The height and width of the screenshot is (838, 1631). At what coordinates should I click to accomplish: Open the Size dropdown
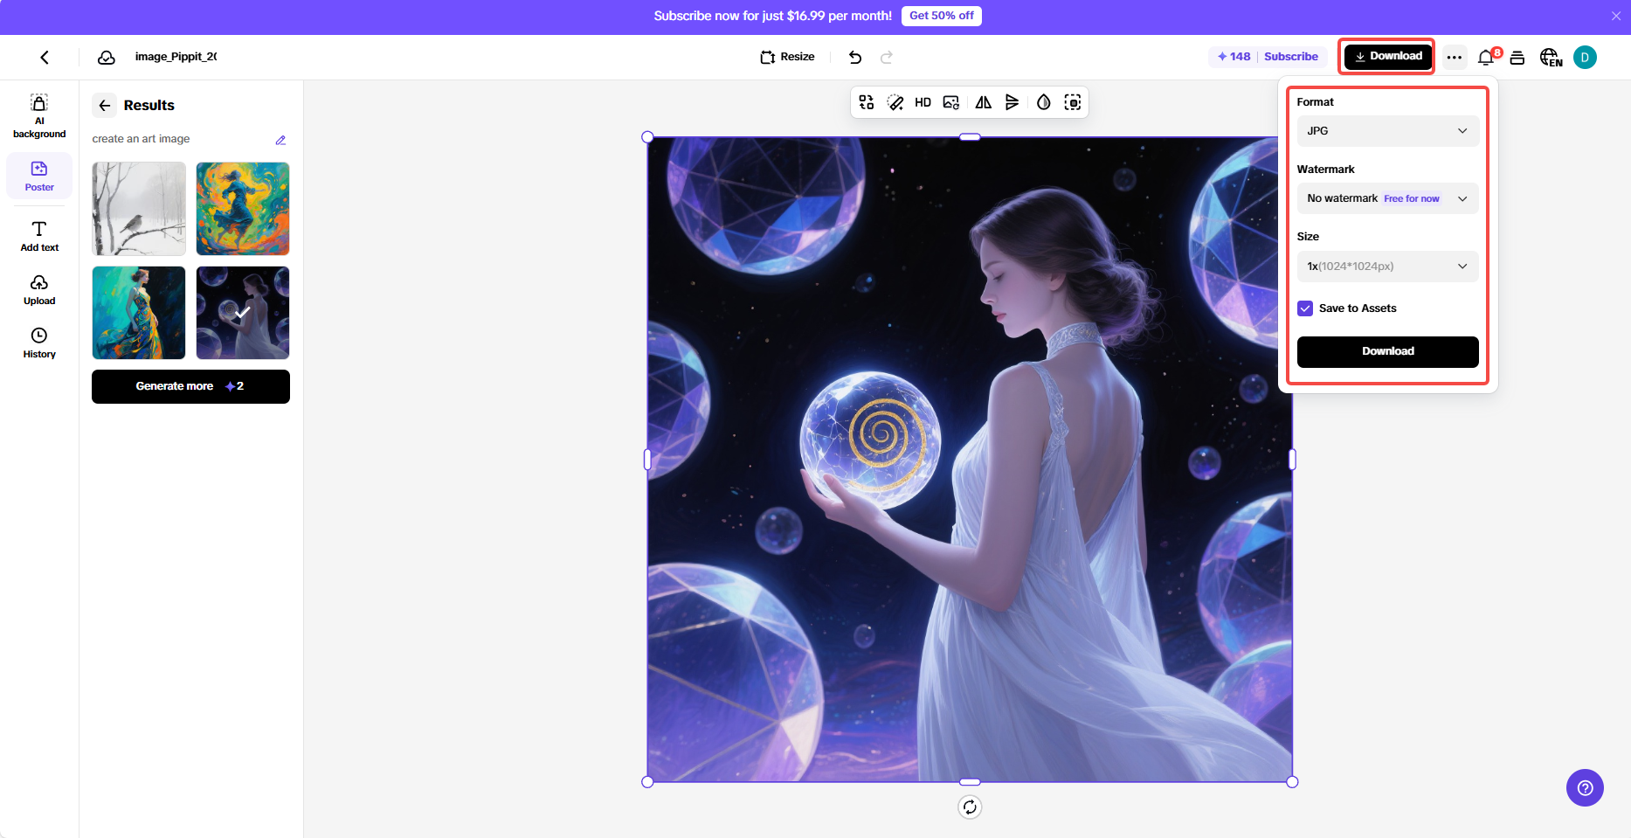click(1387, 267)
